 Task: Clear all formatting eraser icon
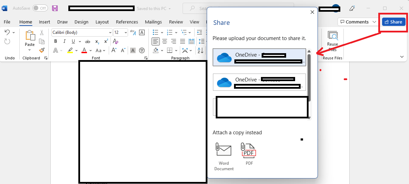click(x=116, y=41)
